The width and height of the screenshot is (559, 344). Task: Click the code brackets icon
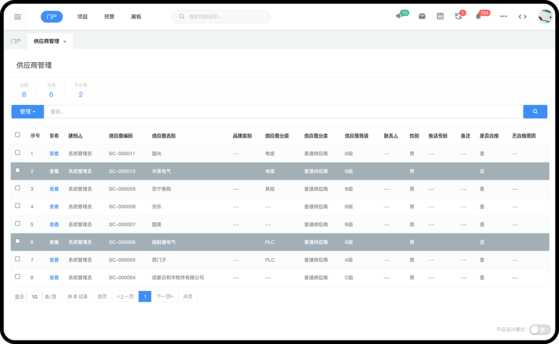[x=523, y=16]
